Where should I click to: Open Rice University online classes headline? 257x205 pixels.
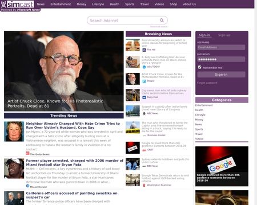164,43
